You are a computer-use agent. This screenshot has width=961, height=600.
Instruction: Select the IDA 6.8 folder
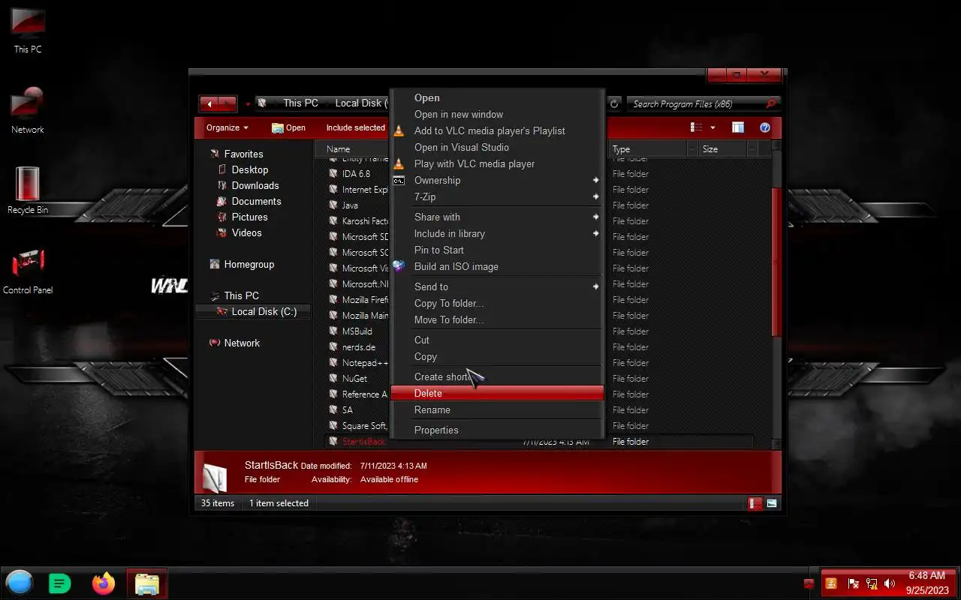point(356,173)
